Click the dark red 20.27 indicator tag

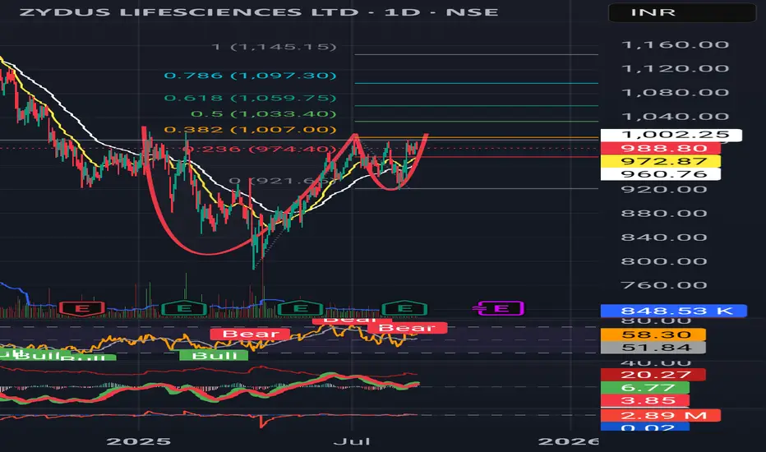point(653,375)
